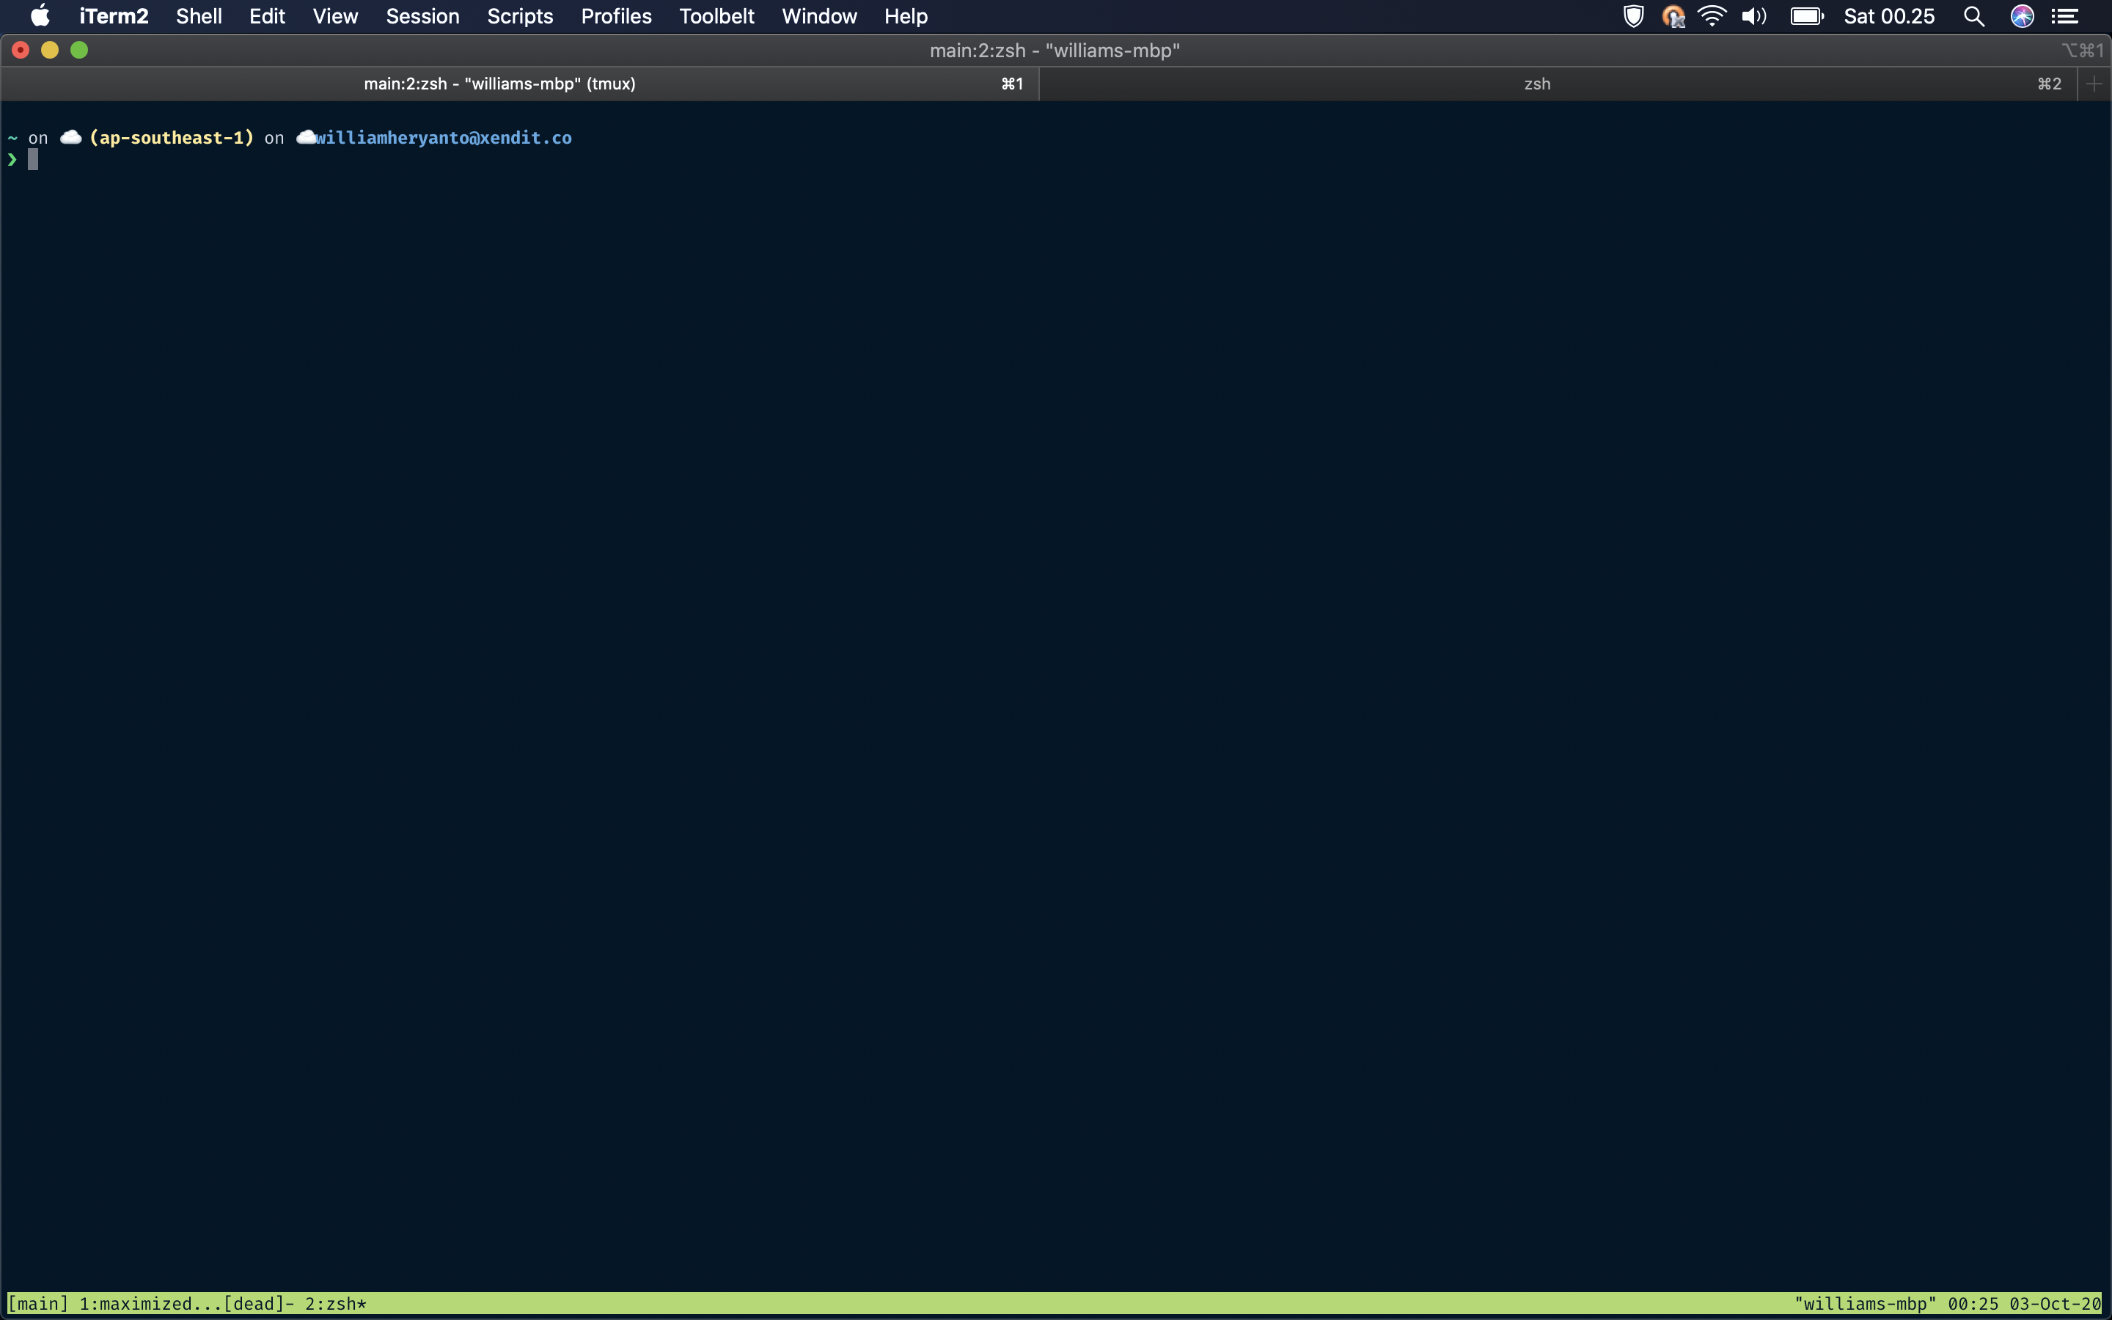The image size is (2112, 1320).
Task: Click the AWS cloud icon in prompt
Action: pyautogui.click(x=70, y=137)
